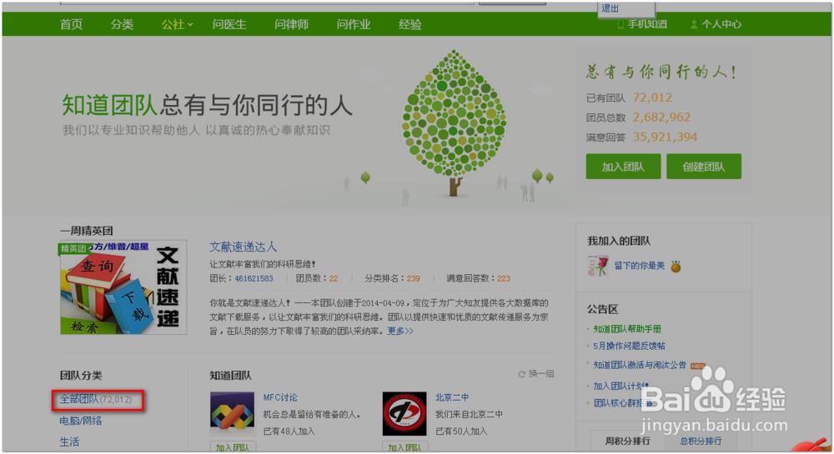Click the 团员总数 2,682,962 count
834x454 pixels.
[661, 117]
